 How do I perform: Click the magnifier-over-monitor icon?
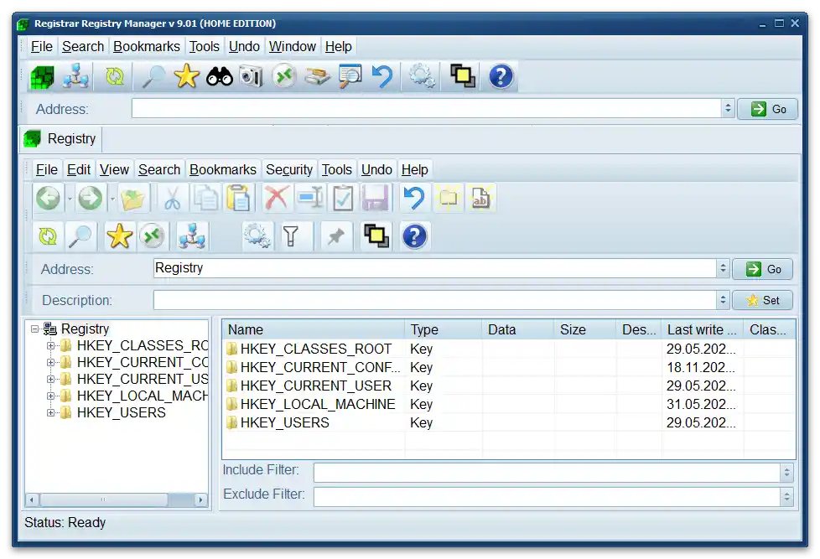350,77
